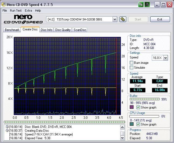Open the Extra menu
Viewport: 174px width, 143px height.
point(28,11)
